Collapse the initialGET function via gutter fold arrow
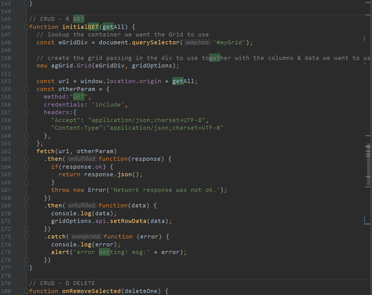The width and height of the screenshot is (372, 295). 27,27
